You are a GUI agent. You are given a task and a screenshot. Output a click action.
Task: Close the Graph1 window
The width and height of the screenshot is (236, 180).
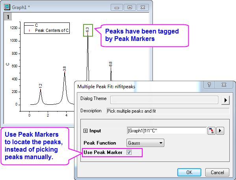click(143, 7)
